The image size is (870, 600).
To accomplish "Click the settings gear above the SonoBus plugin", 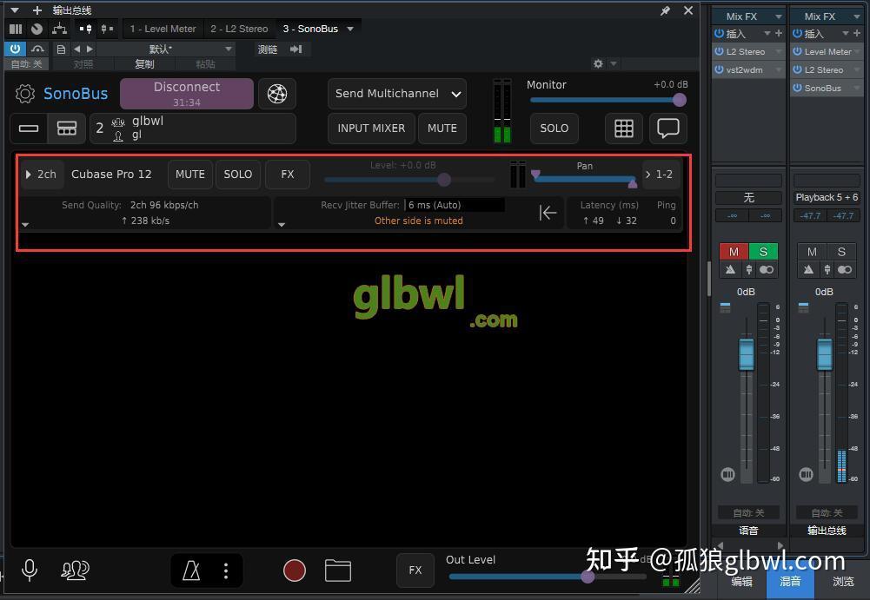I will coord(598,63).
